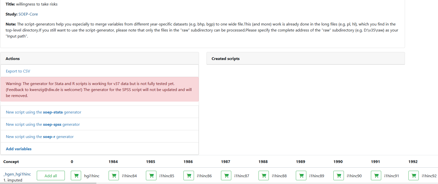Add i1hinc87 to basket via cart icon

click(x=226, y=175)
